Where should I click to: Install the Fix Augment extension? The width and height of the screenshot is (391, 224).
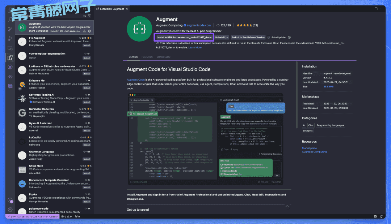coord(87,45)
